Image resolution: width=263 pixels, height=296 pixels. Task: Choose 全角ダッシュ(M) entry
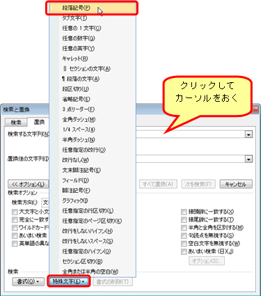[92, 120]
